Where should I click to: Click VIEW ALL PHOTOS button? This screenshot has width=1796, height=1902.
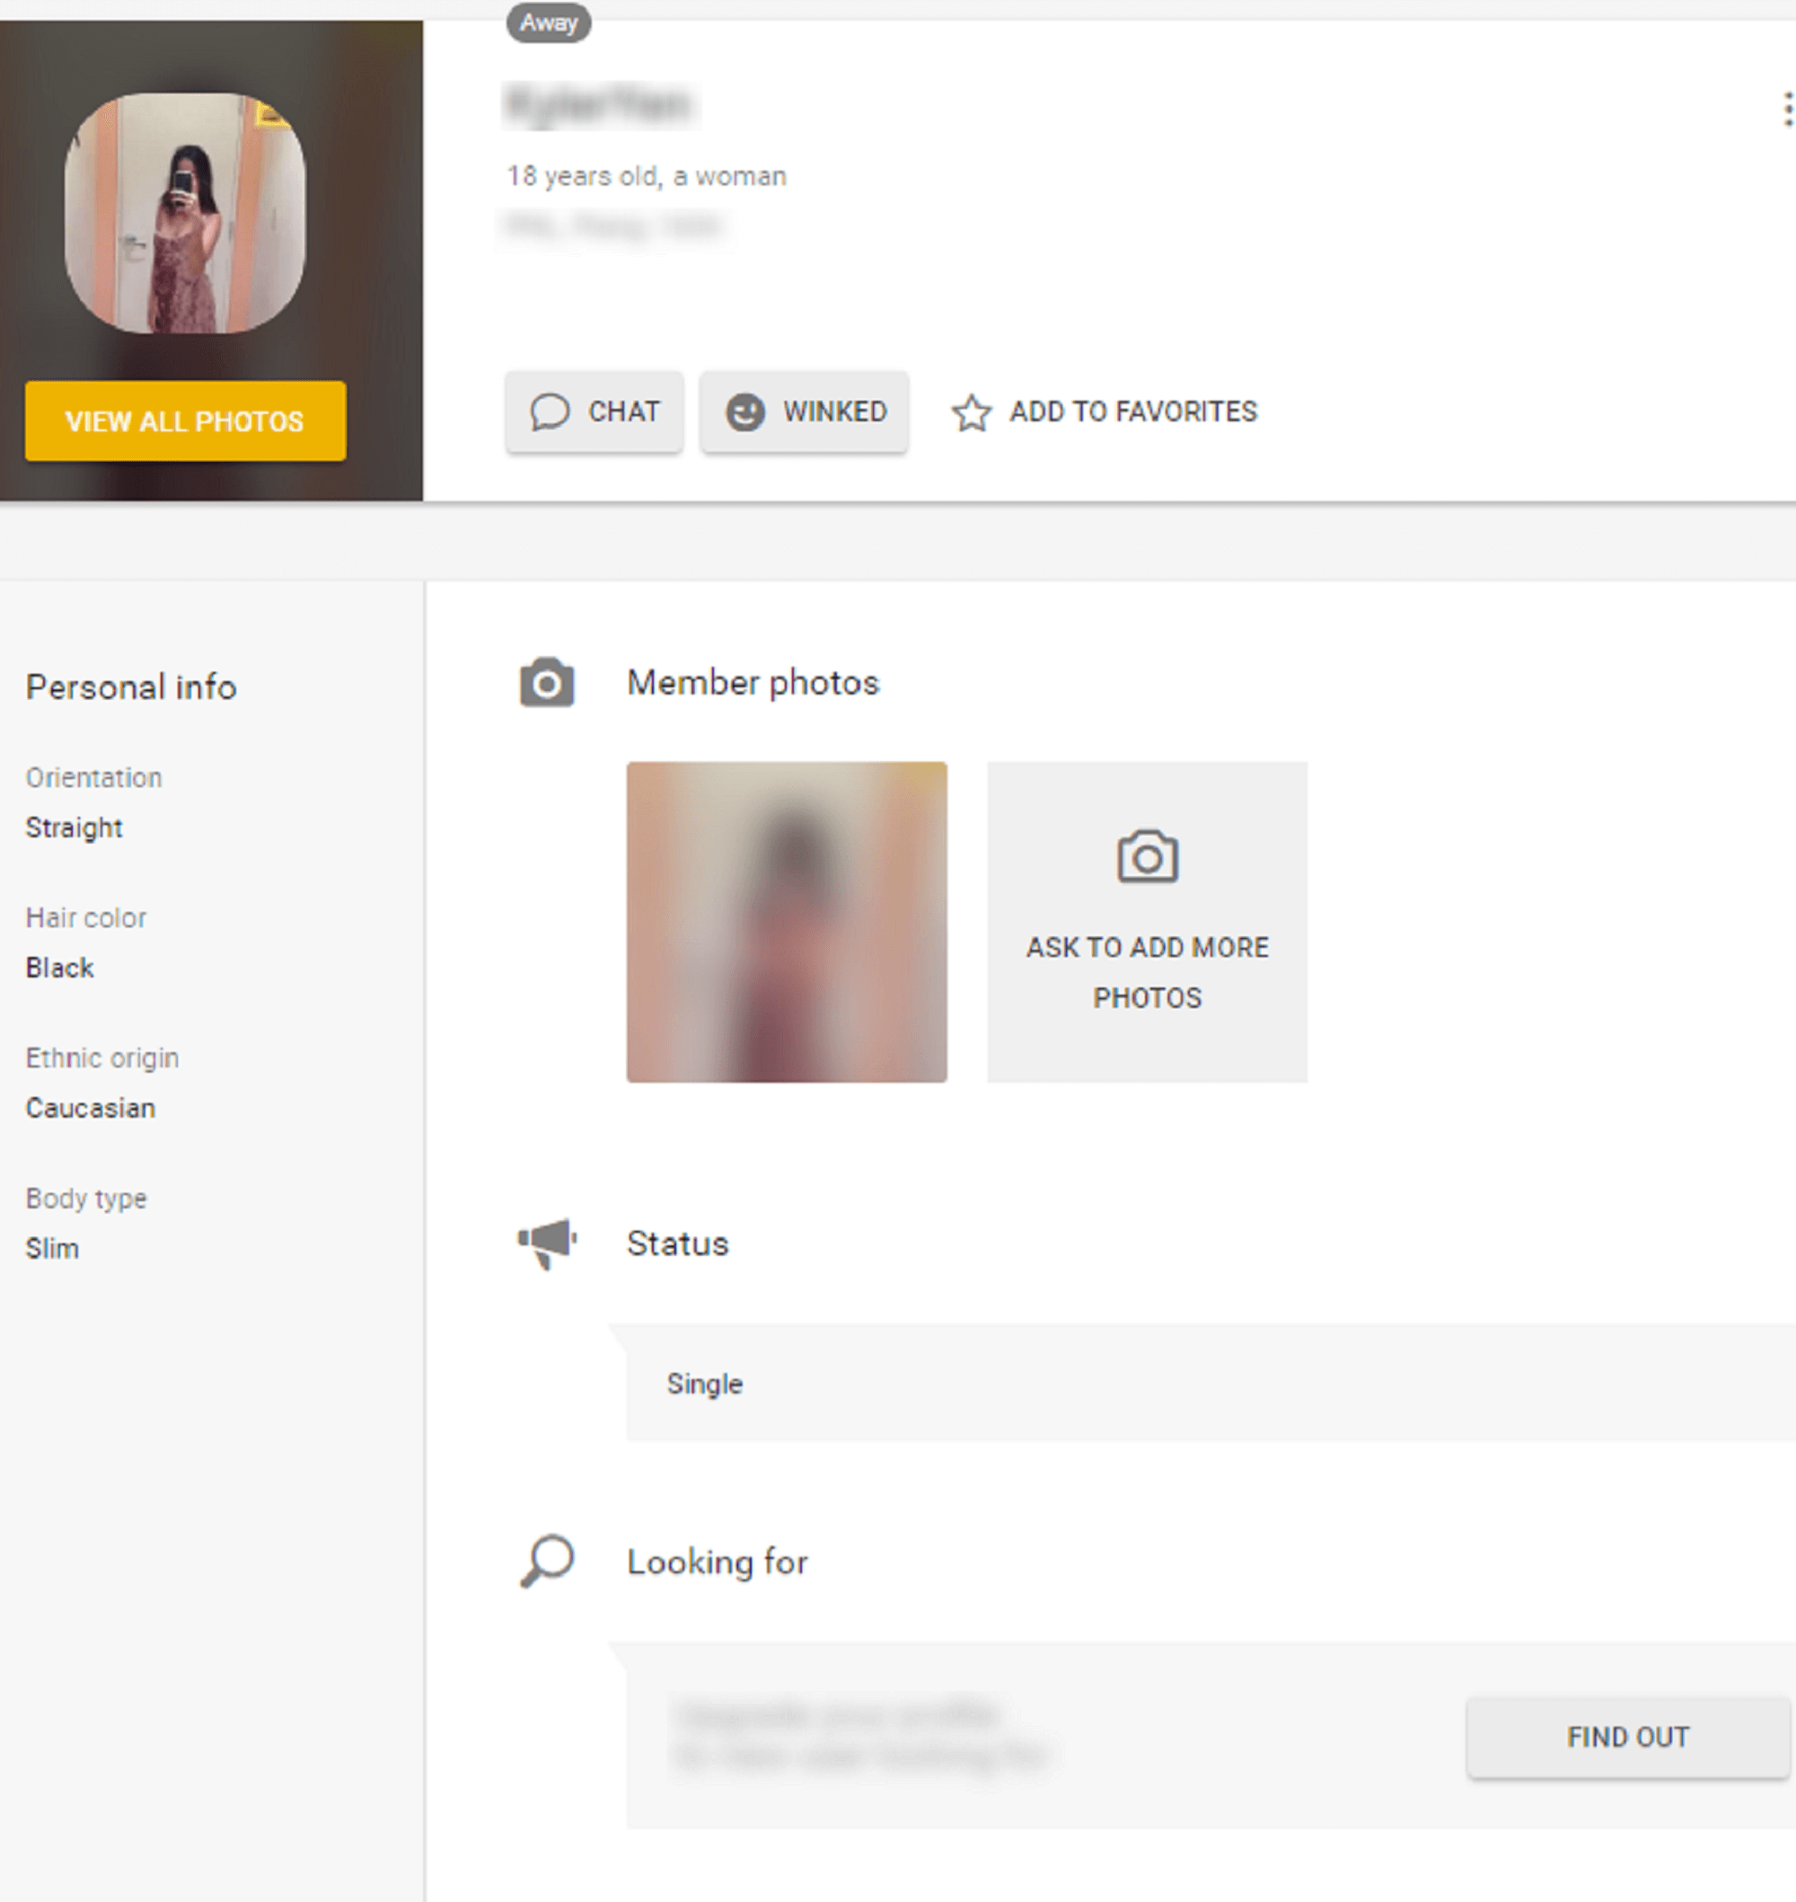[186, 422]
